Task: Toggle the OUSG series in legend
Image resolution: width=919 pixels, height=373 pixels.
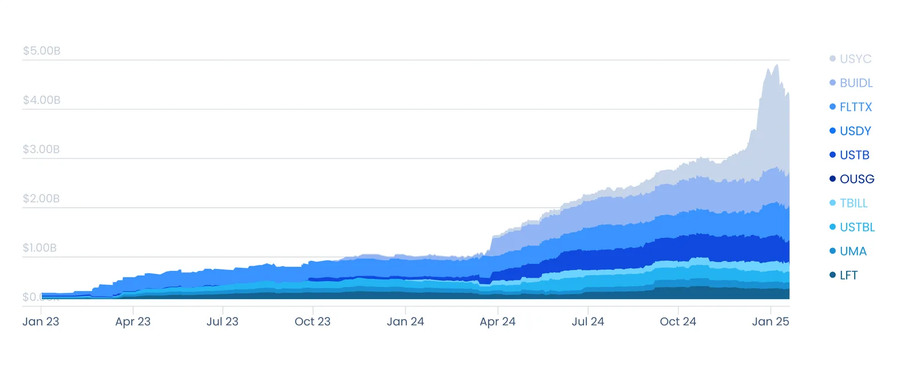Action: [x=852, y=179]
